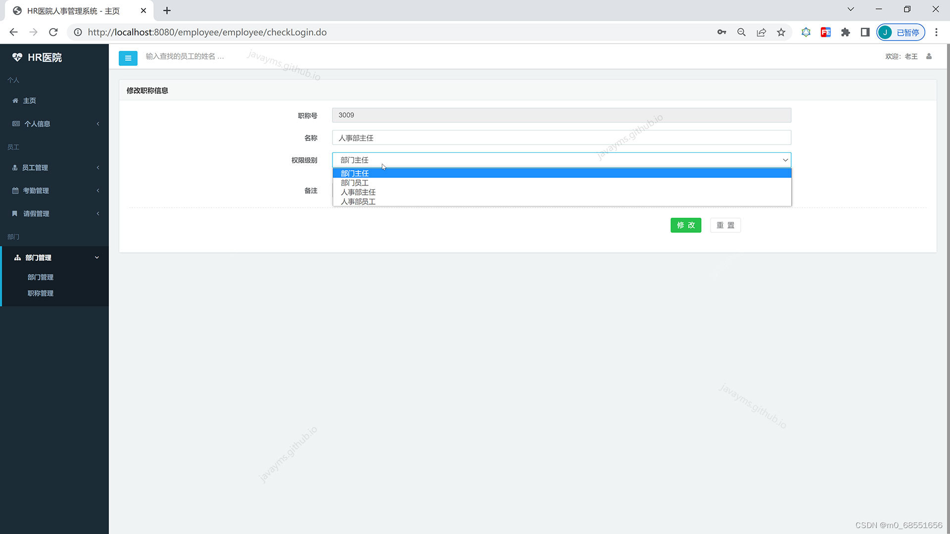Select 部门员工 in the dropdown list
The image size is (950, 534).
[x=562, y=182]
